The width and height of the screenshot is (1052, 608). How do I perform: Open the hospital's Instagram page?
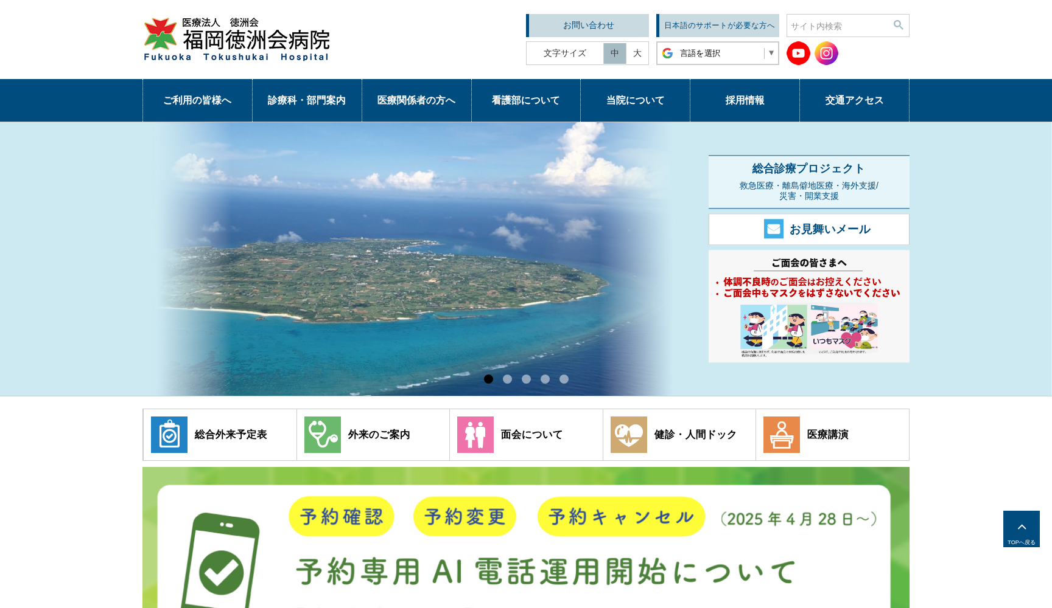point(826,54)
